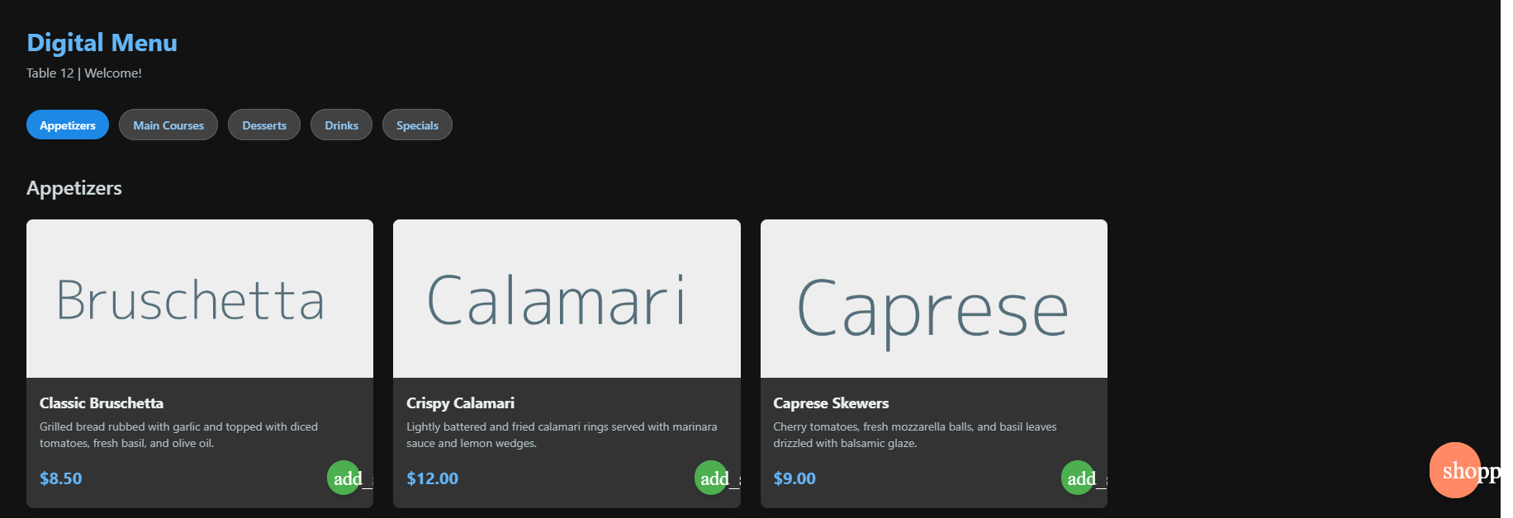Click the $8.50 price label
The width and height of the screenshot is (1513, 518).
pyautogui.click(x=61, y=478)
